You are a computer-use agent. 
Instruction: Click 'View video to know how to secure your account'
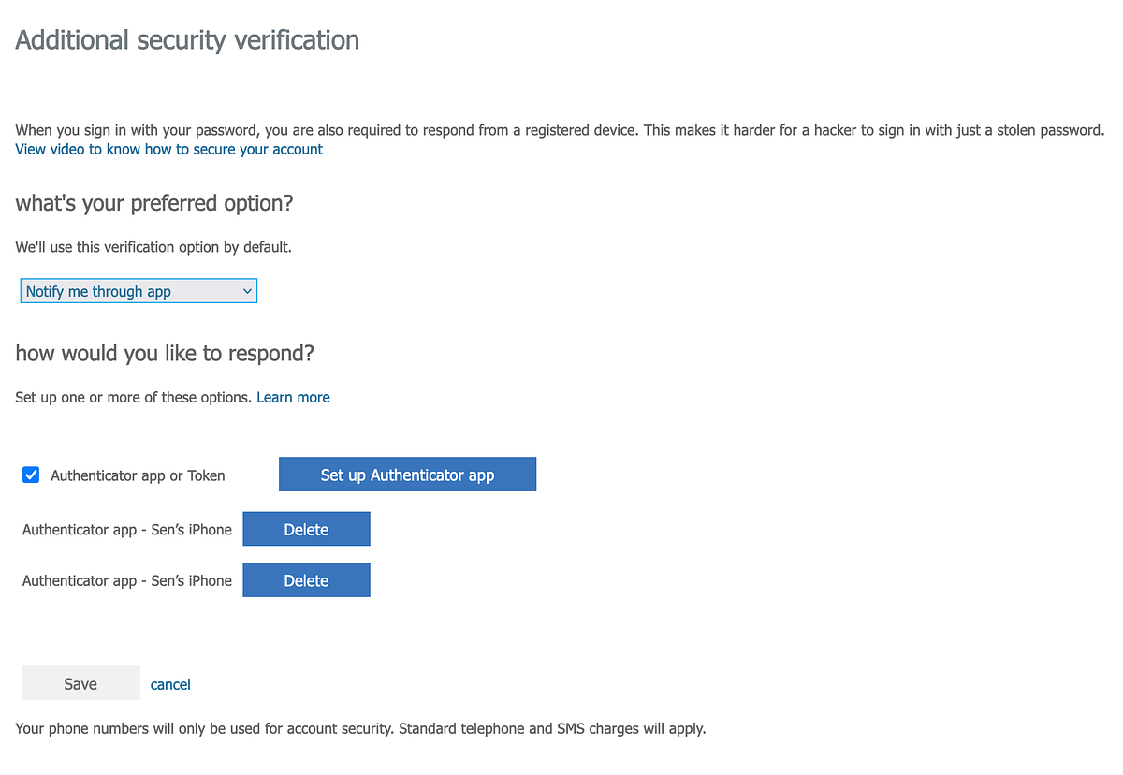coord(168,149)
